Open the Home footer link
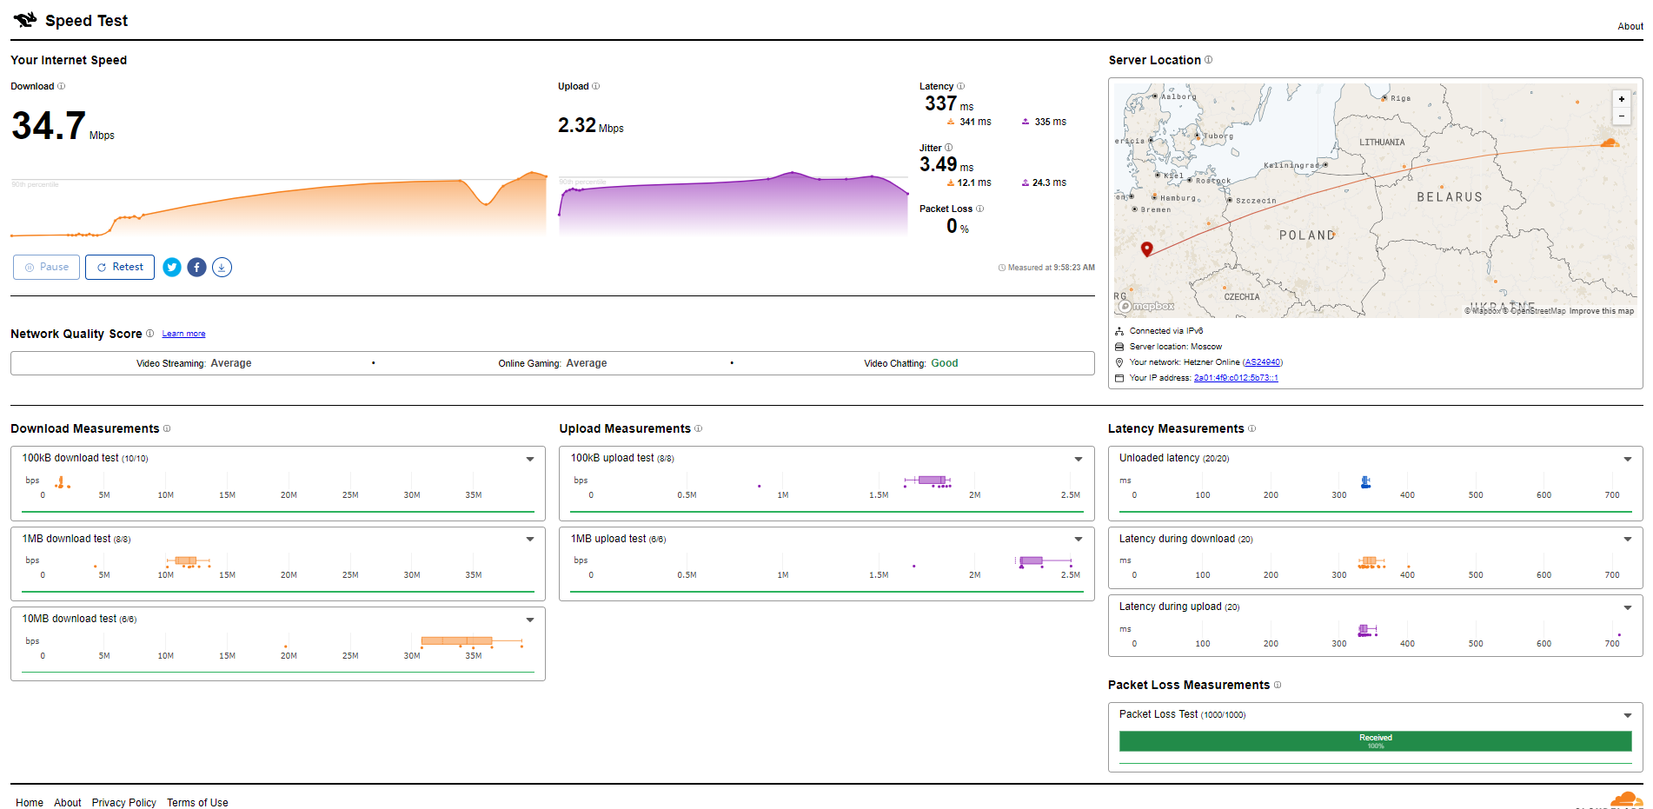This screenshot has width=1653, height=809. [30, 803]
